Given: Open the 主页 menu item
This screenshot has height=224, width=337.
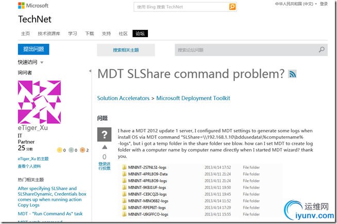Looking at the screenshot, I should 25,34.
